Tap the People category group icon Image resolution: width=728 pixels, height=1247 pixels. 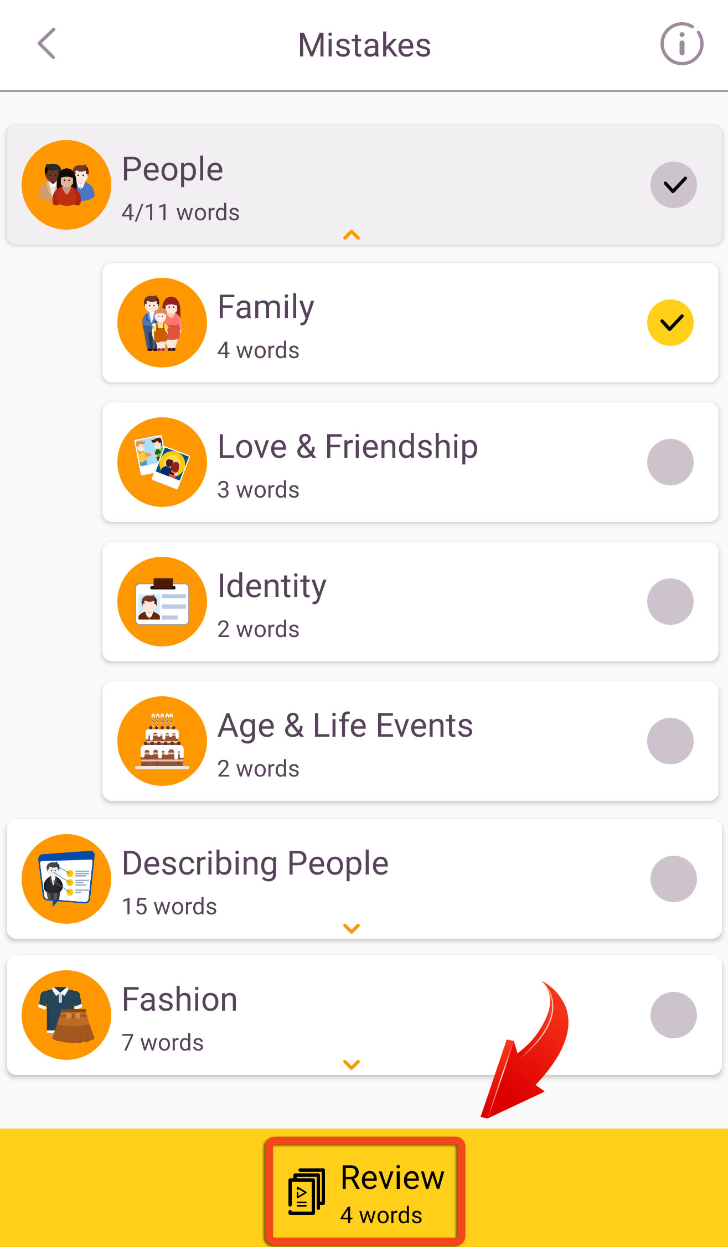[66, 185]
